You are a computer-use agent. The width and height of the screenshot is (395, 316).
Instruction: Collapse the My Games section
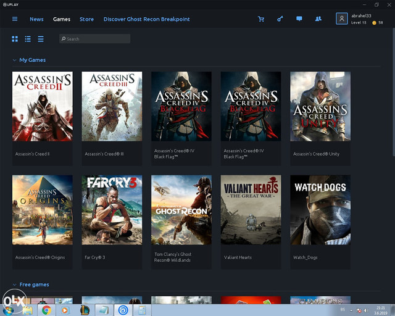[x=14, y=60]
